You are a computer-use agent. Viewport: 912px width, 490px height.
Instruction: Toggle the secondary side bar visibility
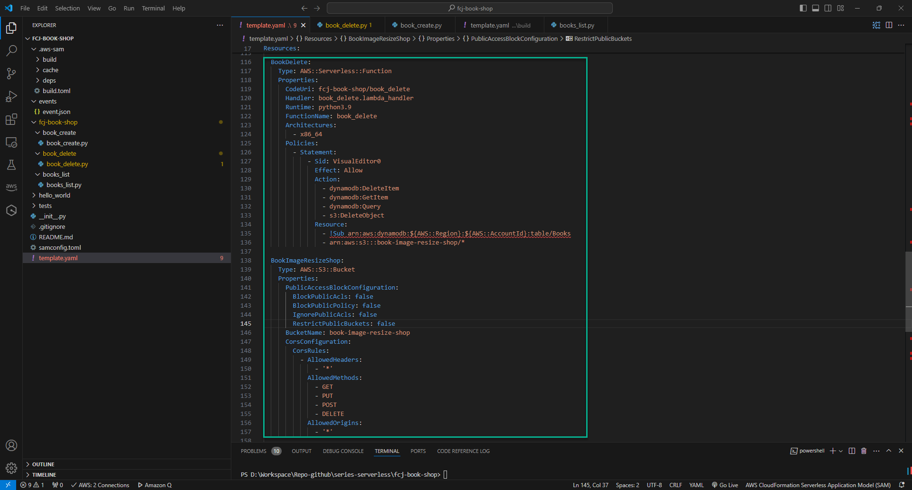[x=828, y=8]
